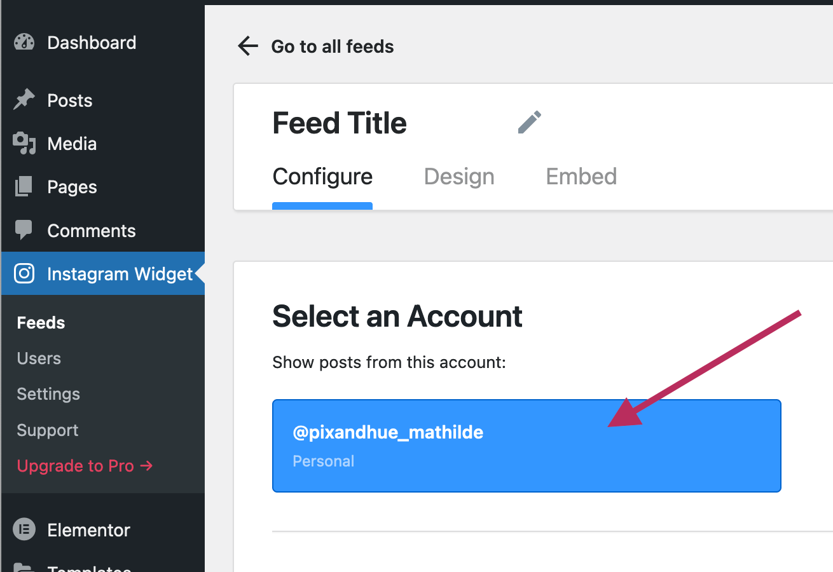The height and width of the screenshot is (572, 833).
Task: Click the Media library icon
Action: [24, 144]
